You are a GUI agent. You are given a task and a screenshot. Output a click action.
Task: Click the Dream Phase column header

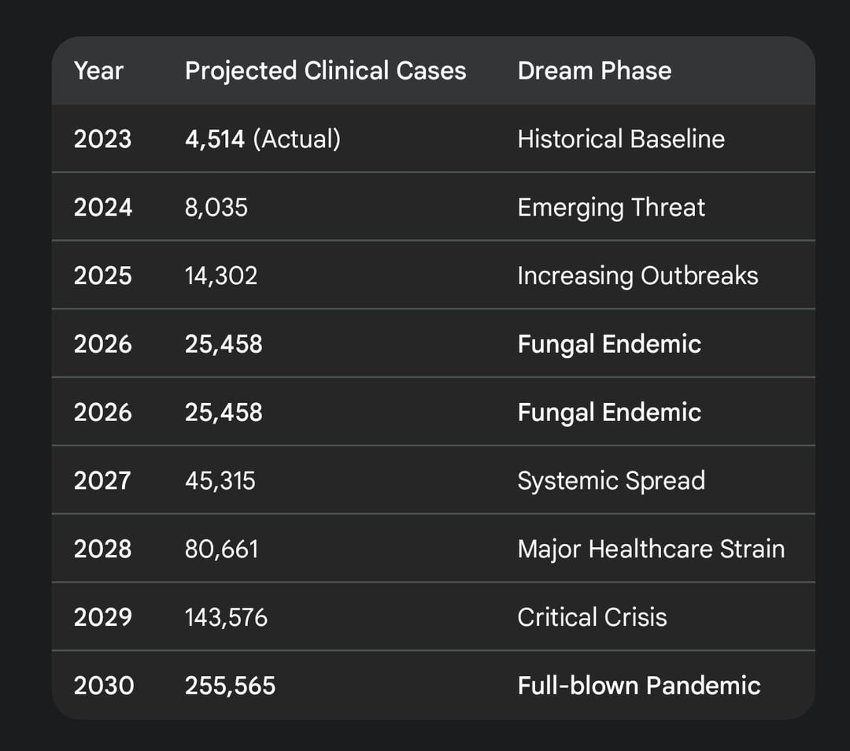click(x=594, y=71)
